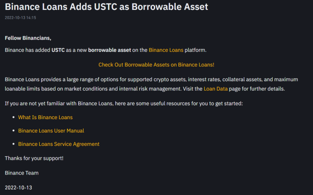Open the Binance Loans link in first sentence
Image resolution: width=313 pixels, height=195 pixels.
coord(166,50)
